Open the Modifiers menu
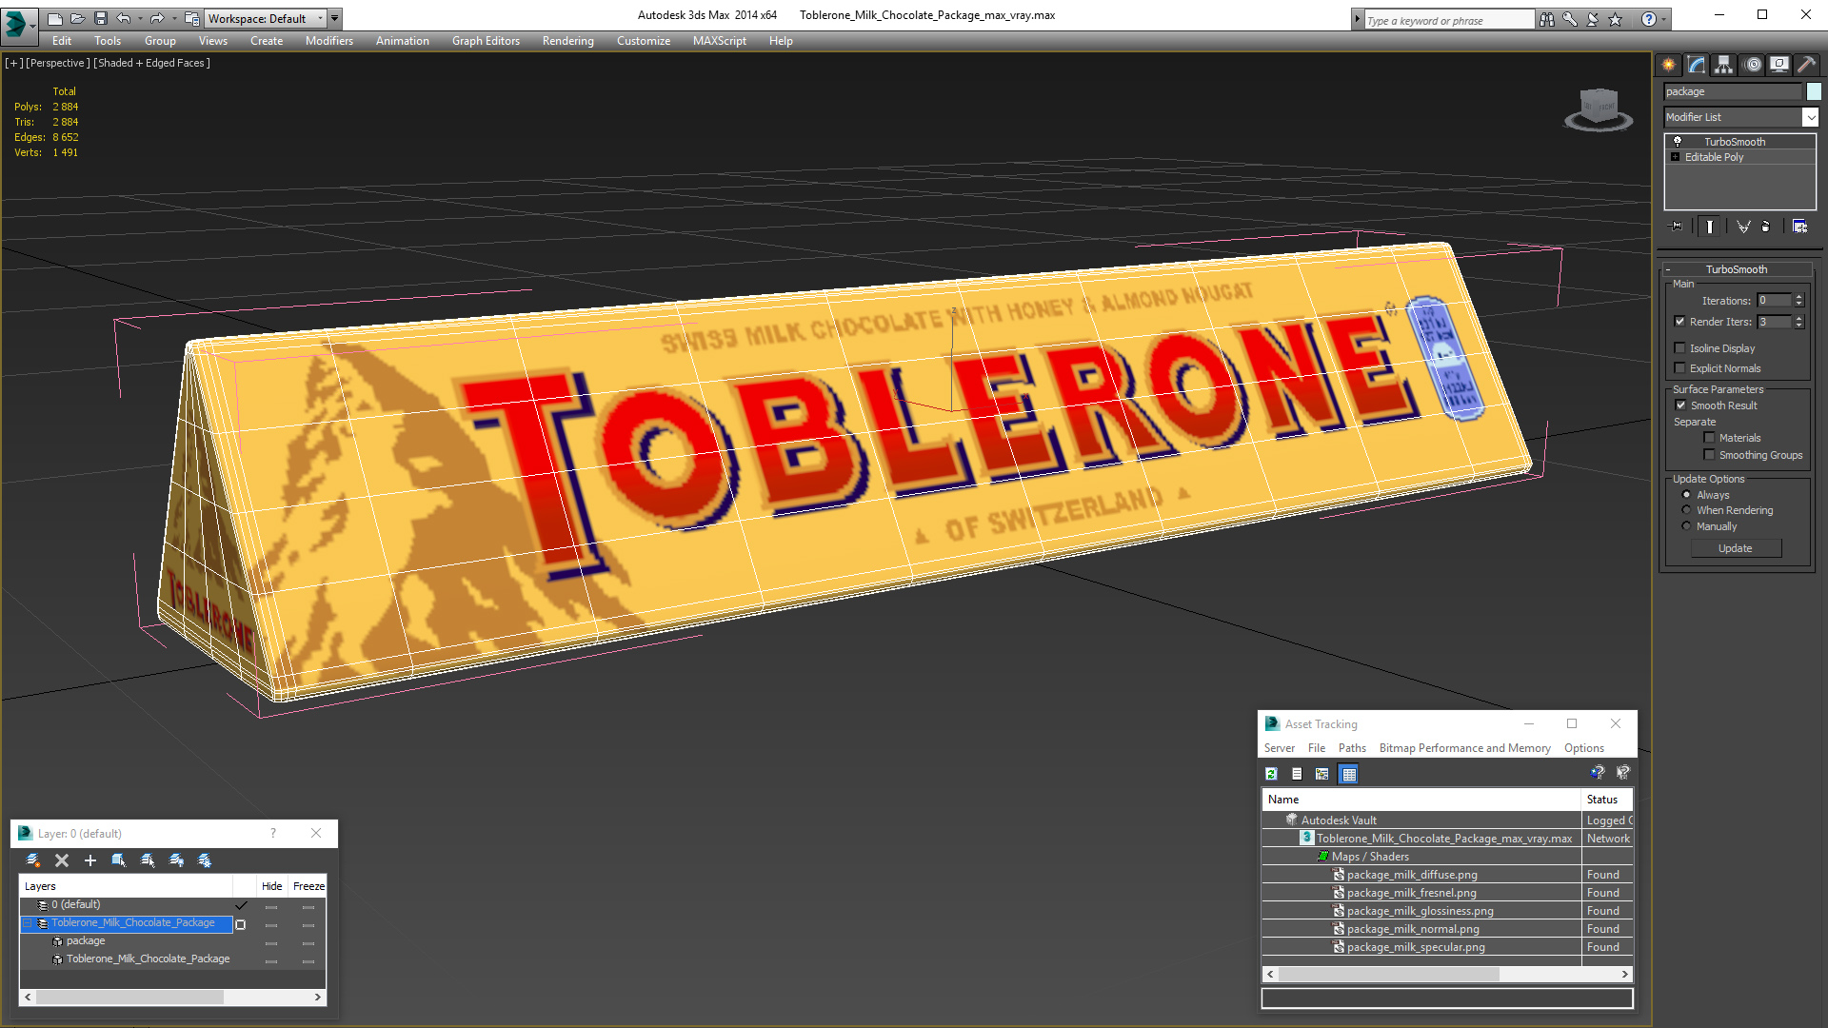This screenshot has width=1828, height=1028. tap(329, 41)
